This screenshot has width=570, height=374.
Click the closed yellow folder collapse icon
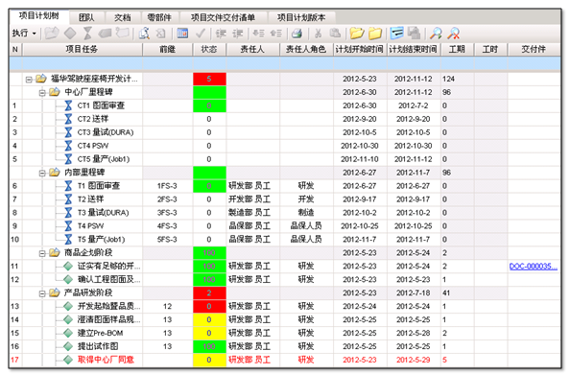coord(375,34)
